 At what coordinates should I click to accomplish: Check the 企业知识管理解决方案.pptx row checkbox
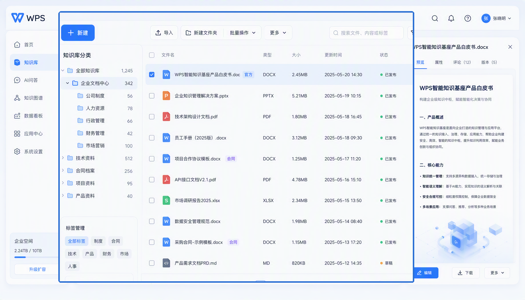152,96
